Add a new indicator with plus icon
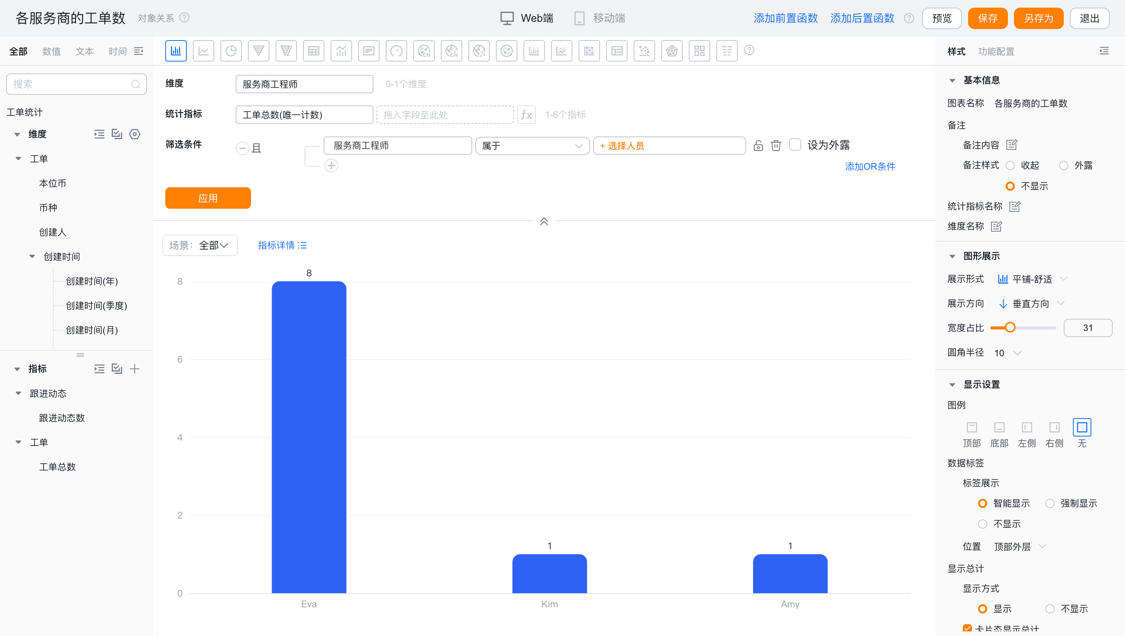1125x636 pixels. [135, 369]
